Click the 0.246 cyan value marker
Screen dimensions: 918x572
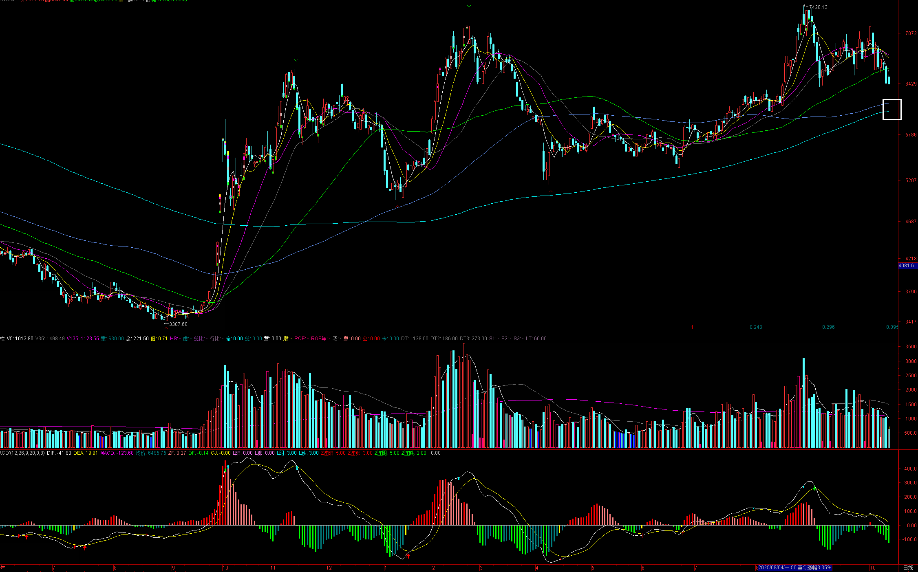[756, 327]
